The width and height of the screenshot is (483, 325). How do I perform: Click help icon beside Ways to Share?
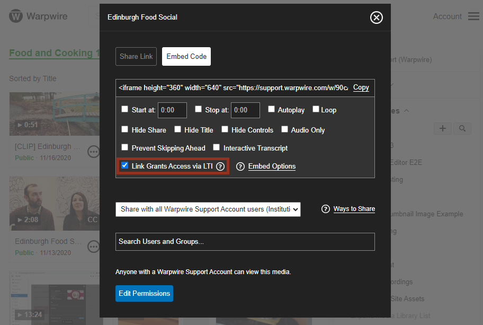(326, 209)
